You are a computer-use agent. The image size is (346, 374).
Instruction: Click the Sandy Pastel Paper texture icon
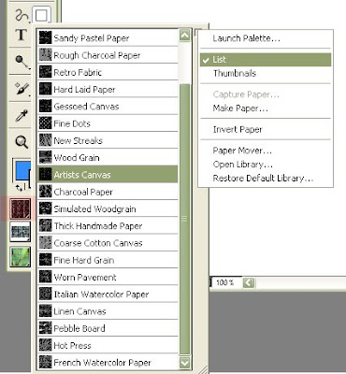[x=45, y=38]
